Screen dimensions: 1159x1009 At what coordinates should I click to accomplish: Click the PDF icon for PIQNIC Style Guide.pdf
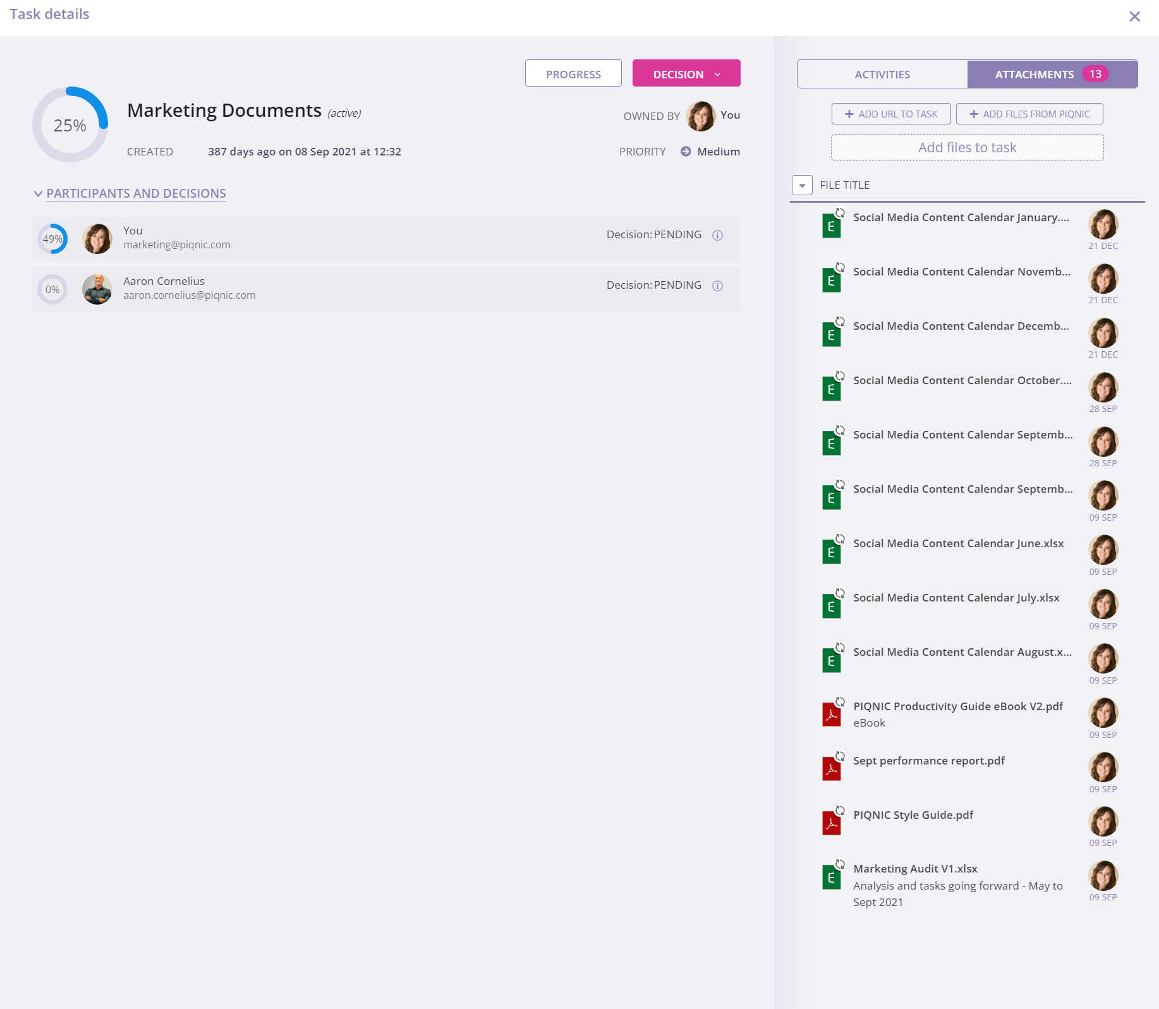(831, 824)
